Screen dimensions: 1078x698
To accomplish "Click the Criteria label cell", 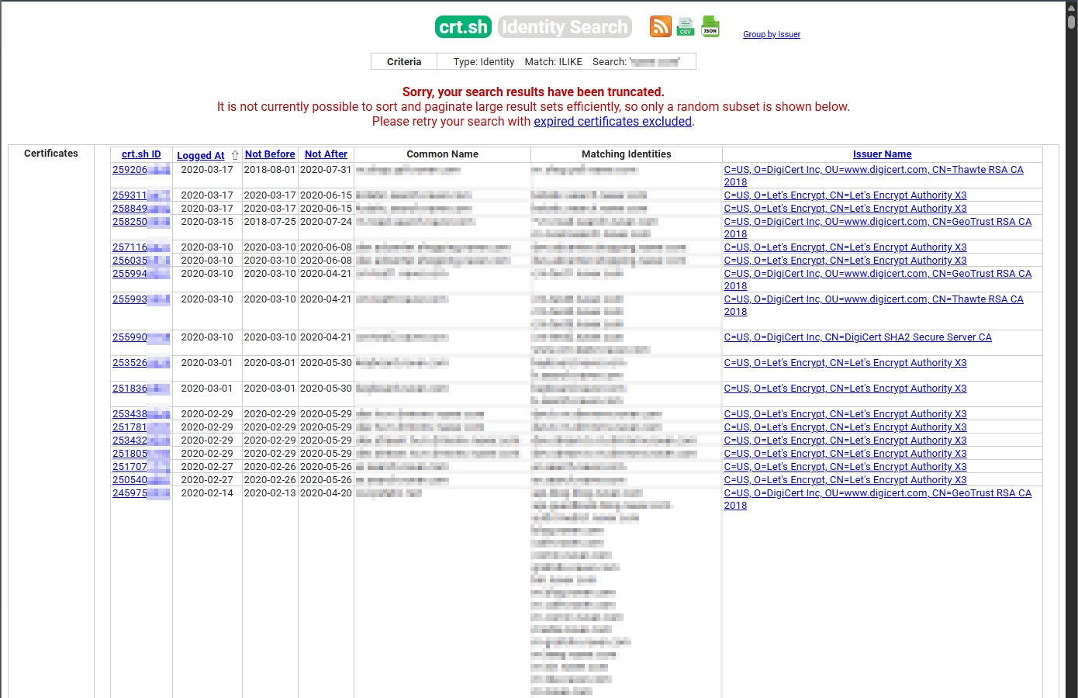I will tap(404, 62).
